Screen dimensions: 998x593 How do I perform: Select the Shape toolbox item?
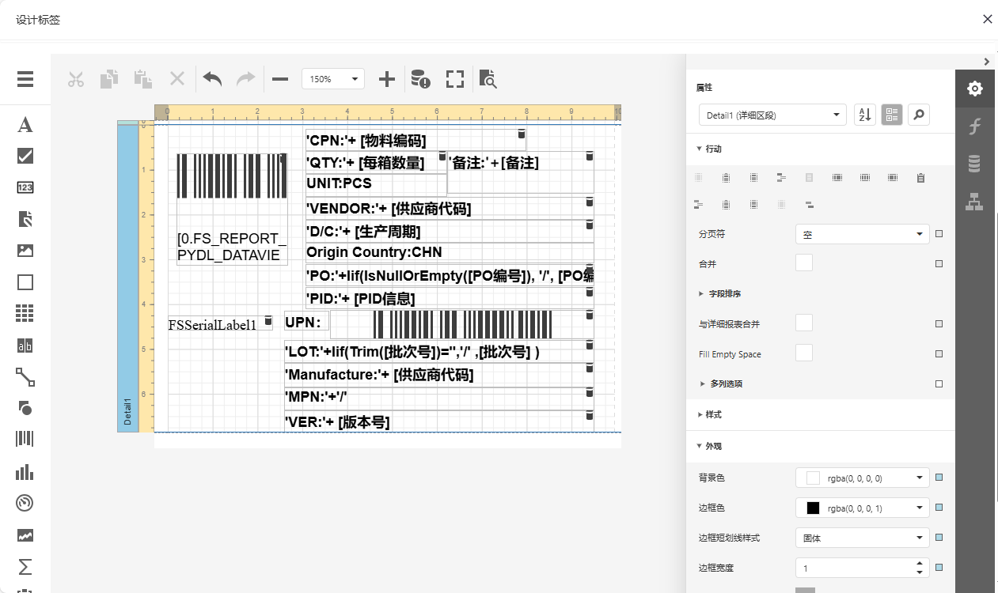coord(25,408)
